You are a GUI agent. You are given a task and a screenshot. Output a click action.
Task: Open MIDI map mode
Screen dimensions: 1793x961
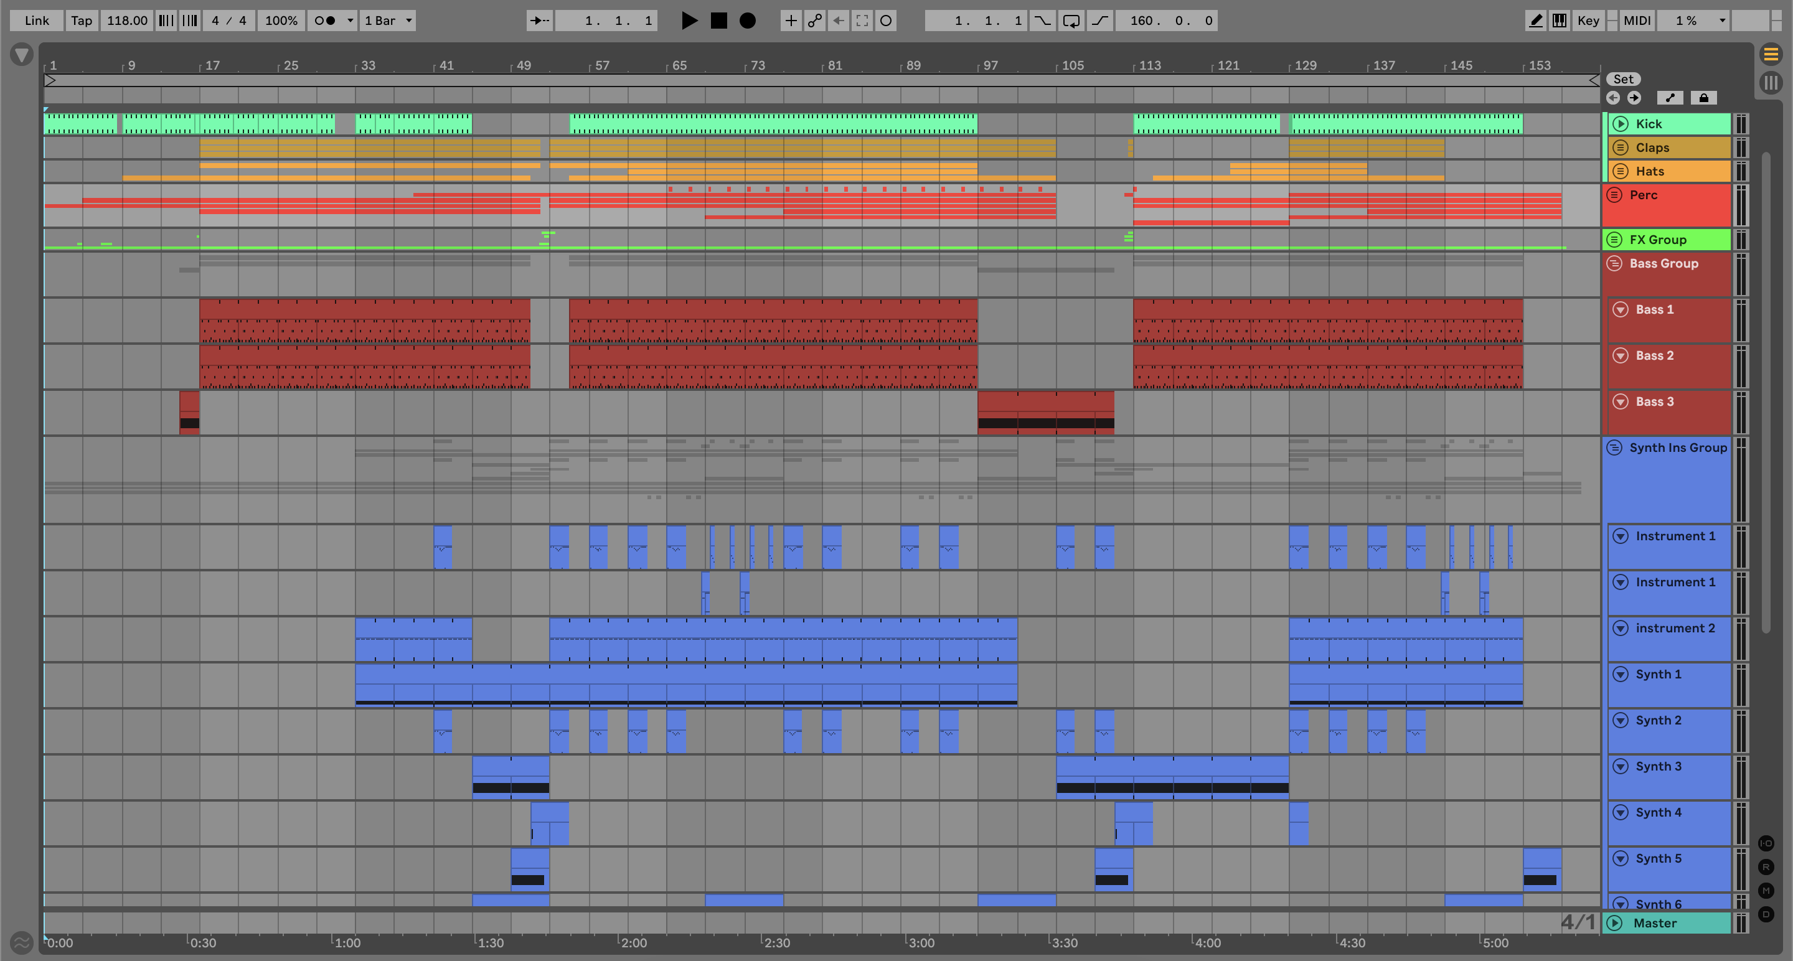coord(1636,20)
